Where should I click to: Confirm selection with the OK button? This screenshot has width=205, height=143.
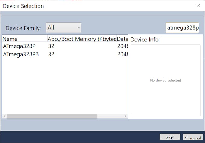point(170,138)
